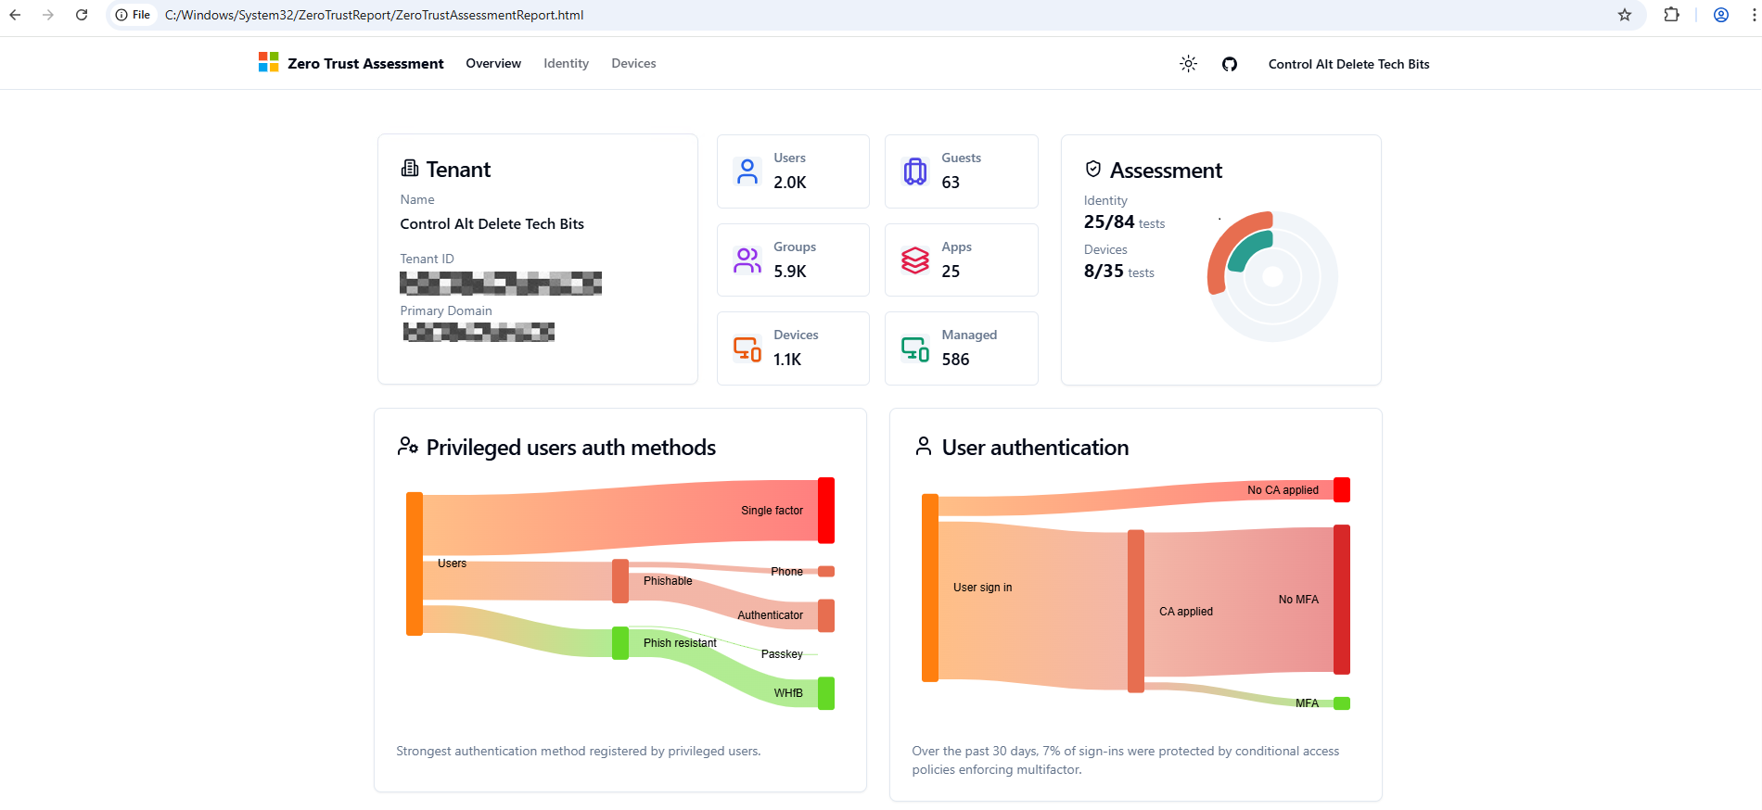This screenshot has height=810, width=1762.
Task: Click the Apps card layers icon
Action: coord(915,260)
